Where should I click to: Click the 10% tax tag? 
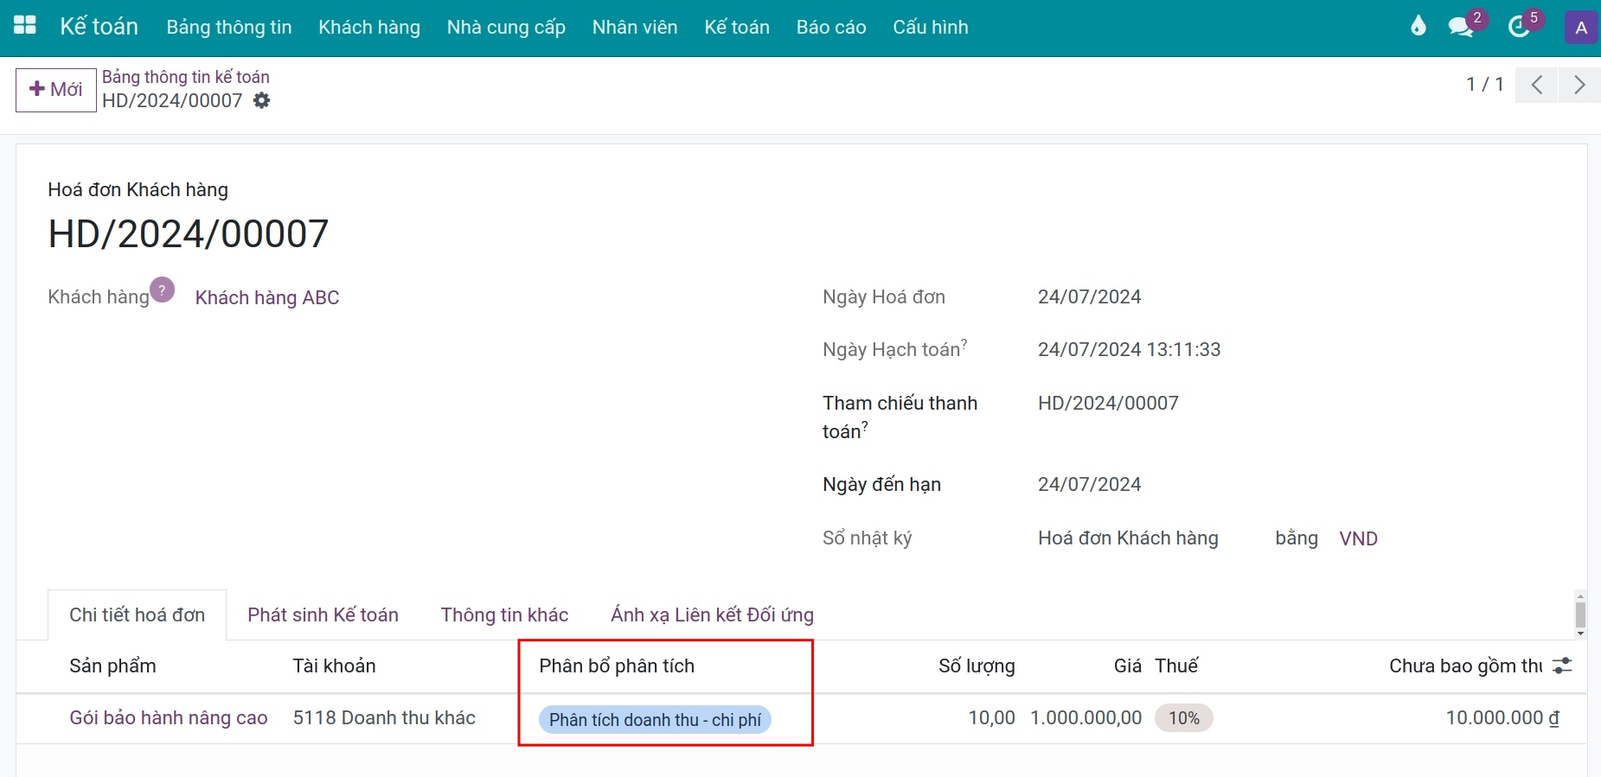(1184, 718)
